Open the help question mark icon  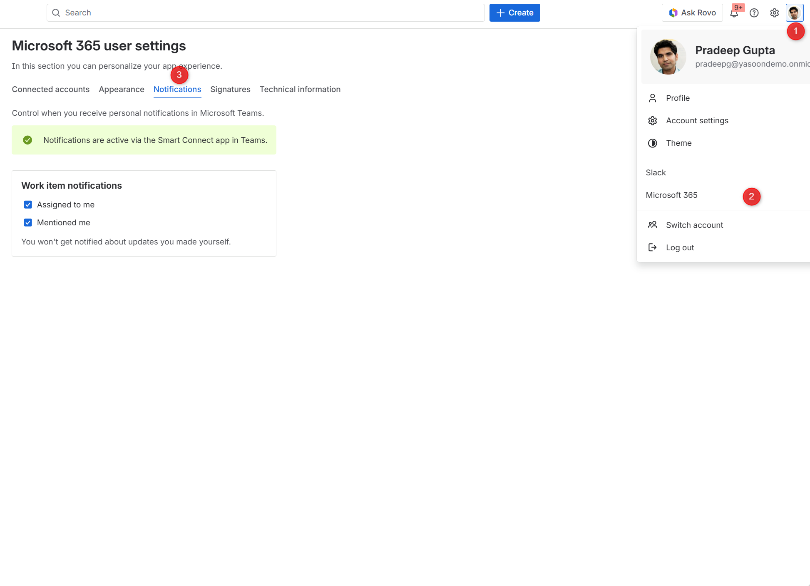[754, 13]
